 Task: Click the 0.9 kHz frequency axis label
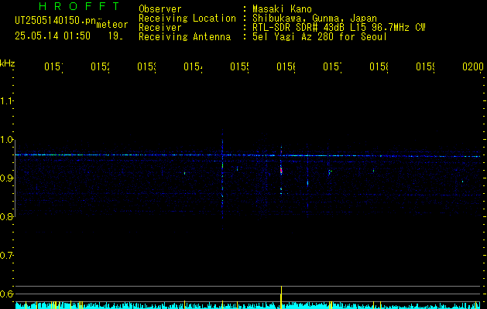6,178
